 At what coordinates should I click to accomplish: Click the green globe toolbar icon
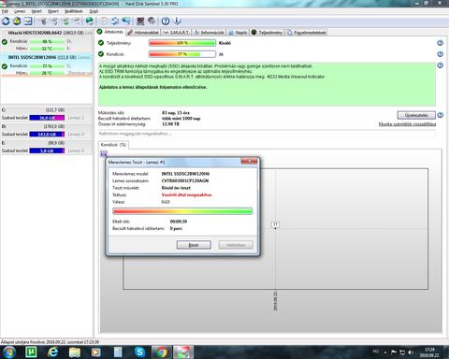(x=90, y=21)
